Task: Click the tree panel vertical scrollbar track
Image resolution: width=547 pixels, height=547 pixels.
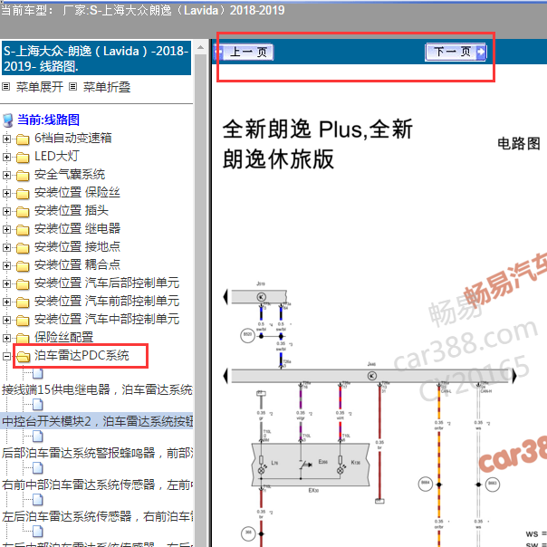Action: (200, 300)
